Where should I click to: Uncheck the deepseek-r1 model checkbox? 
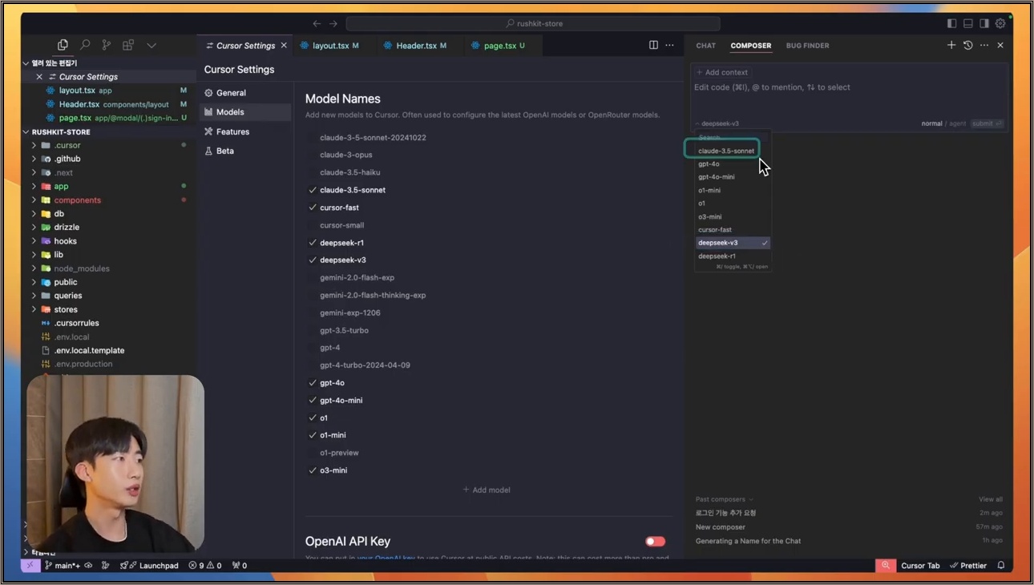tap(313, 243)
